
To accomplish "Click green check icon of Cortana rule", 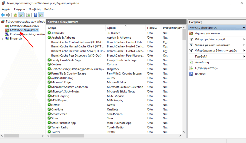I will (49, 64).
